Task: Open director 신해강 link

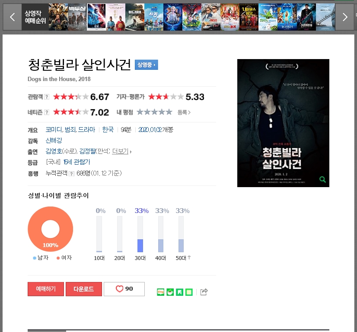Action: 54,141
